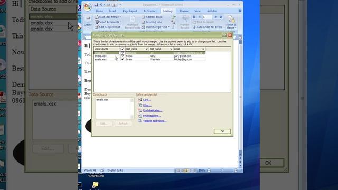
Task: Click the Validate addresses... link
Action: pyautogui.click(x=155, y=121)
